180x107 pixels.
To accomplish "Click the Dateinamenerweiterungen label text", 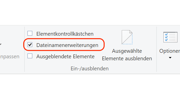I will [67, 45].
